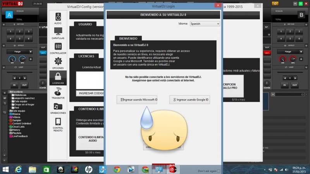The image size is (310, 174).
Task: Trigger hot cue 1 on deck A
Action: click(x=10, y=31)
